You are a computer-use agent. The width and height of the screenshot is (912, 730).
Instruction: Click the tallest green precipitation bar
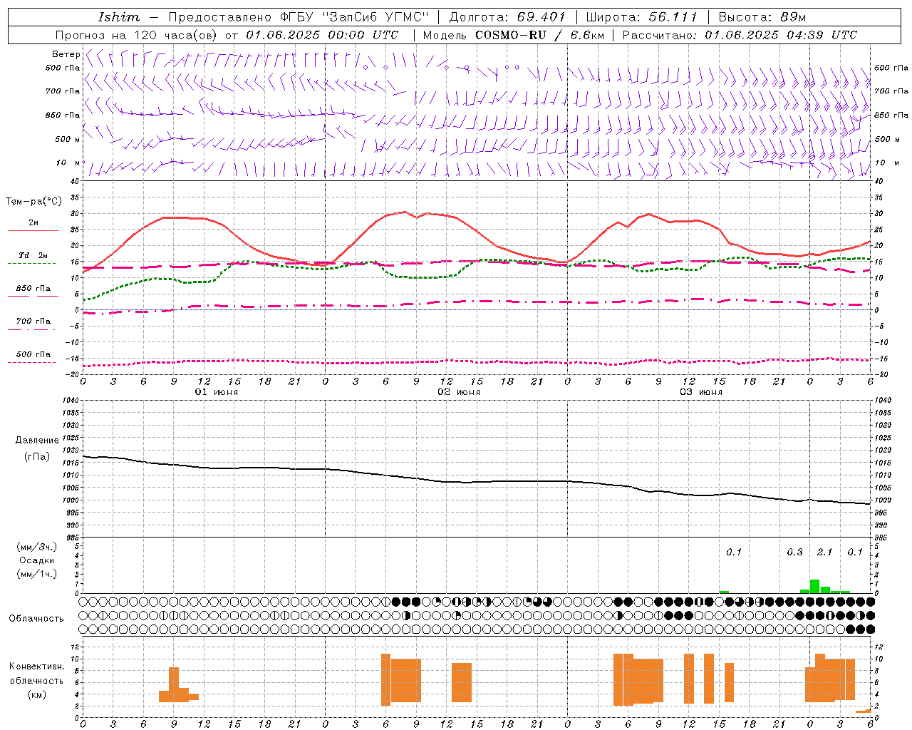[x=814, y=587]
